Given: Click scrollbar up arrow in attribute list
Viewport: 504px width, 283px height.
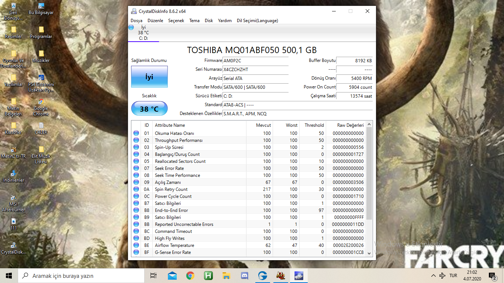Looking at the screenshot, I should 369,125.
